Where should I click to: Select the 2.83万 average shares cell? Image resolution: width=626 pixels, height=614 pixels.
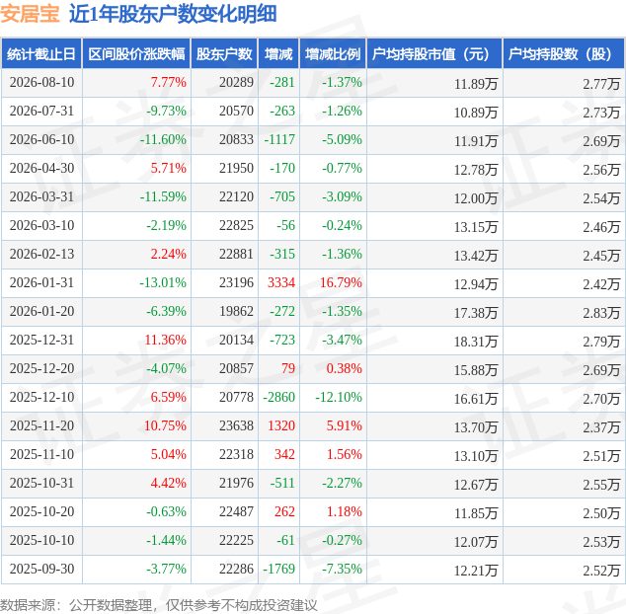(x=601, y=313)
